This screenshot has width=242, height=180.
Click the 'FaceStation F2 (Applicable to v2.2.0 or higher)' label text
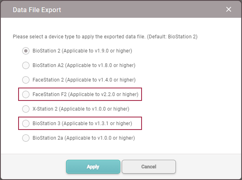click(86, 94)
